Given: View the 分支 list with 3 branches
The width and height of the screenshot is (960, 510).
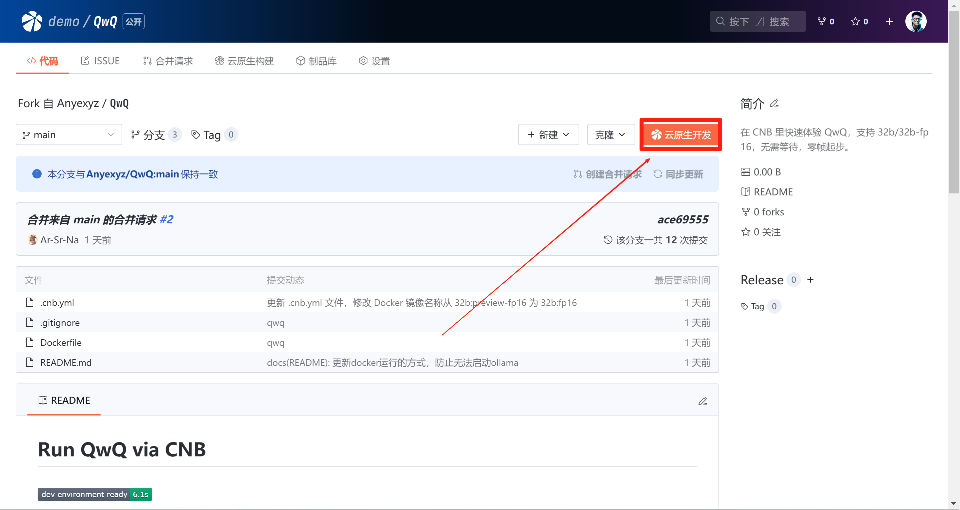Looking at the screenshot, I should click(156, 134).
